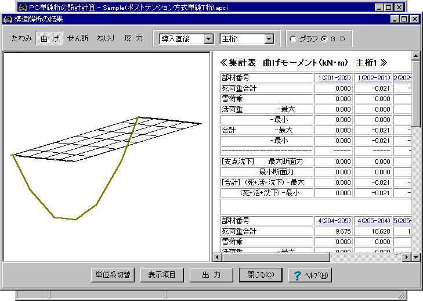Click the 合計 -最大 row label
This screenshot has height=301, width=423.
pyautogui.click(x=266, y=130)
